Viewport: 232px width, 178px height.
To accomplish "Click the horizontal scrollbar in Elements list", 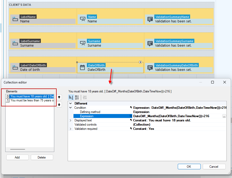I will click(x=18, y=149).
